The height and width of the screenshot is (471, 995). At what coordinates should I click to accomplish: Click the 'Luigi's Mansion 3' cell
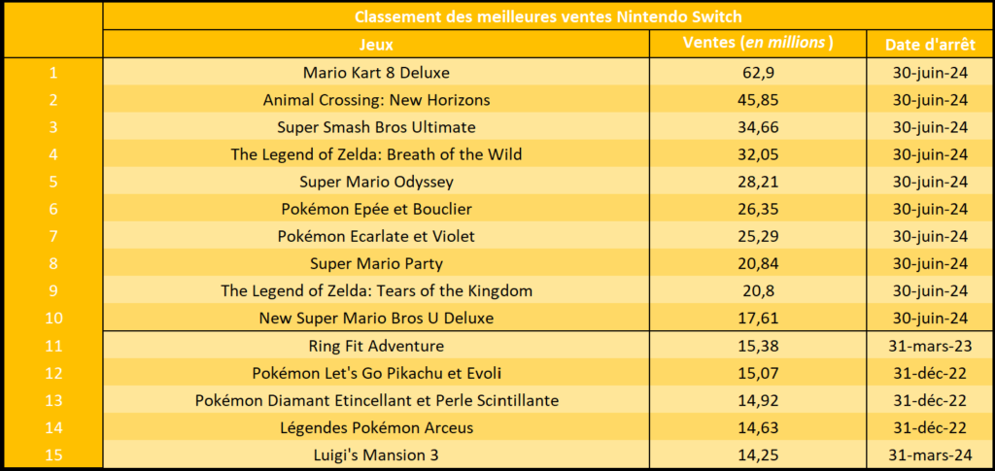pyautogui.click(x=376, y=455)
